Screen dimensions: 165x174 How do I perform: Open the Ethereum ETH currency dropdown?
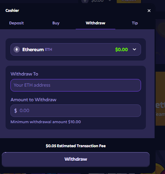pyautogui.click(x=76, y=49)
